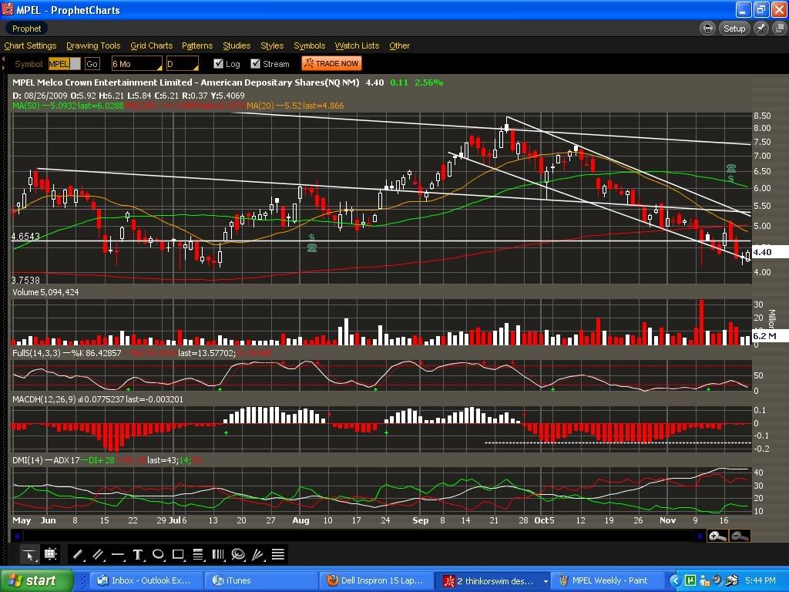The height and width of the screenshot is (592, 789).
Task: Open the Chart Settings menu
Action: (x=30, y=45)
